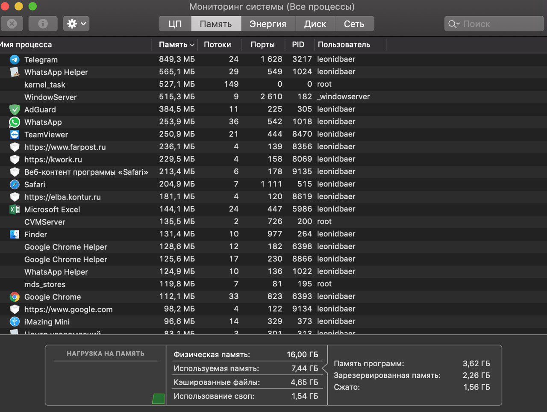Click the Safari compass icon
Viewport: 547px width, 412px height.
15,184
